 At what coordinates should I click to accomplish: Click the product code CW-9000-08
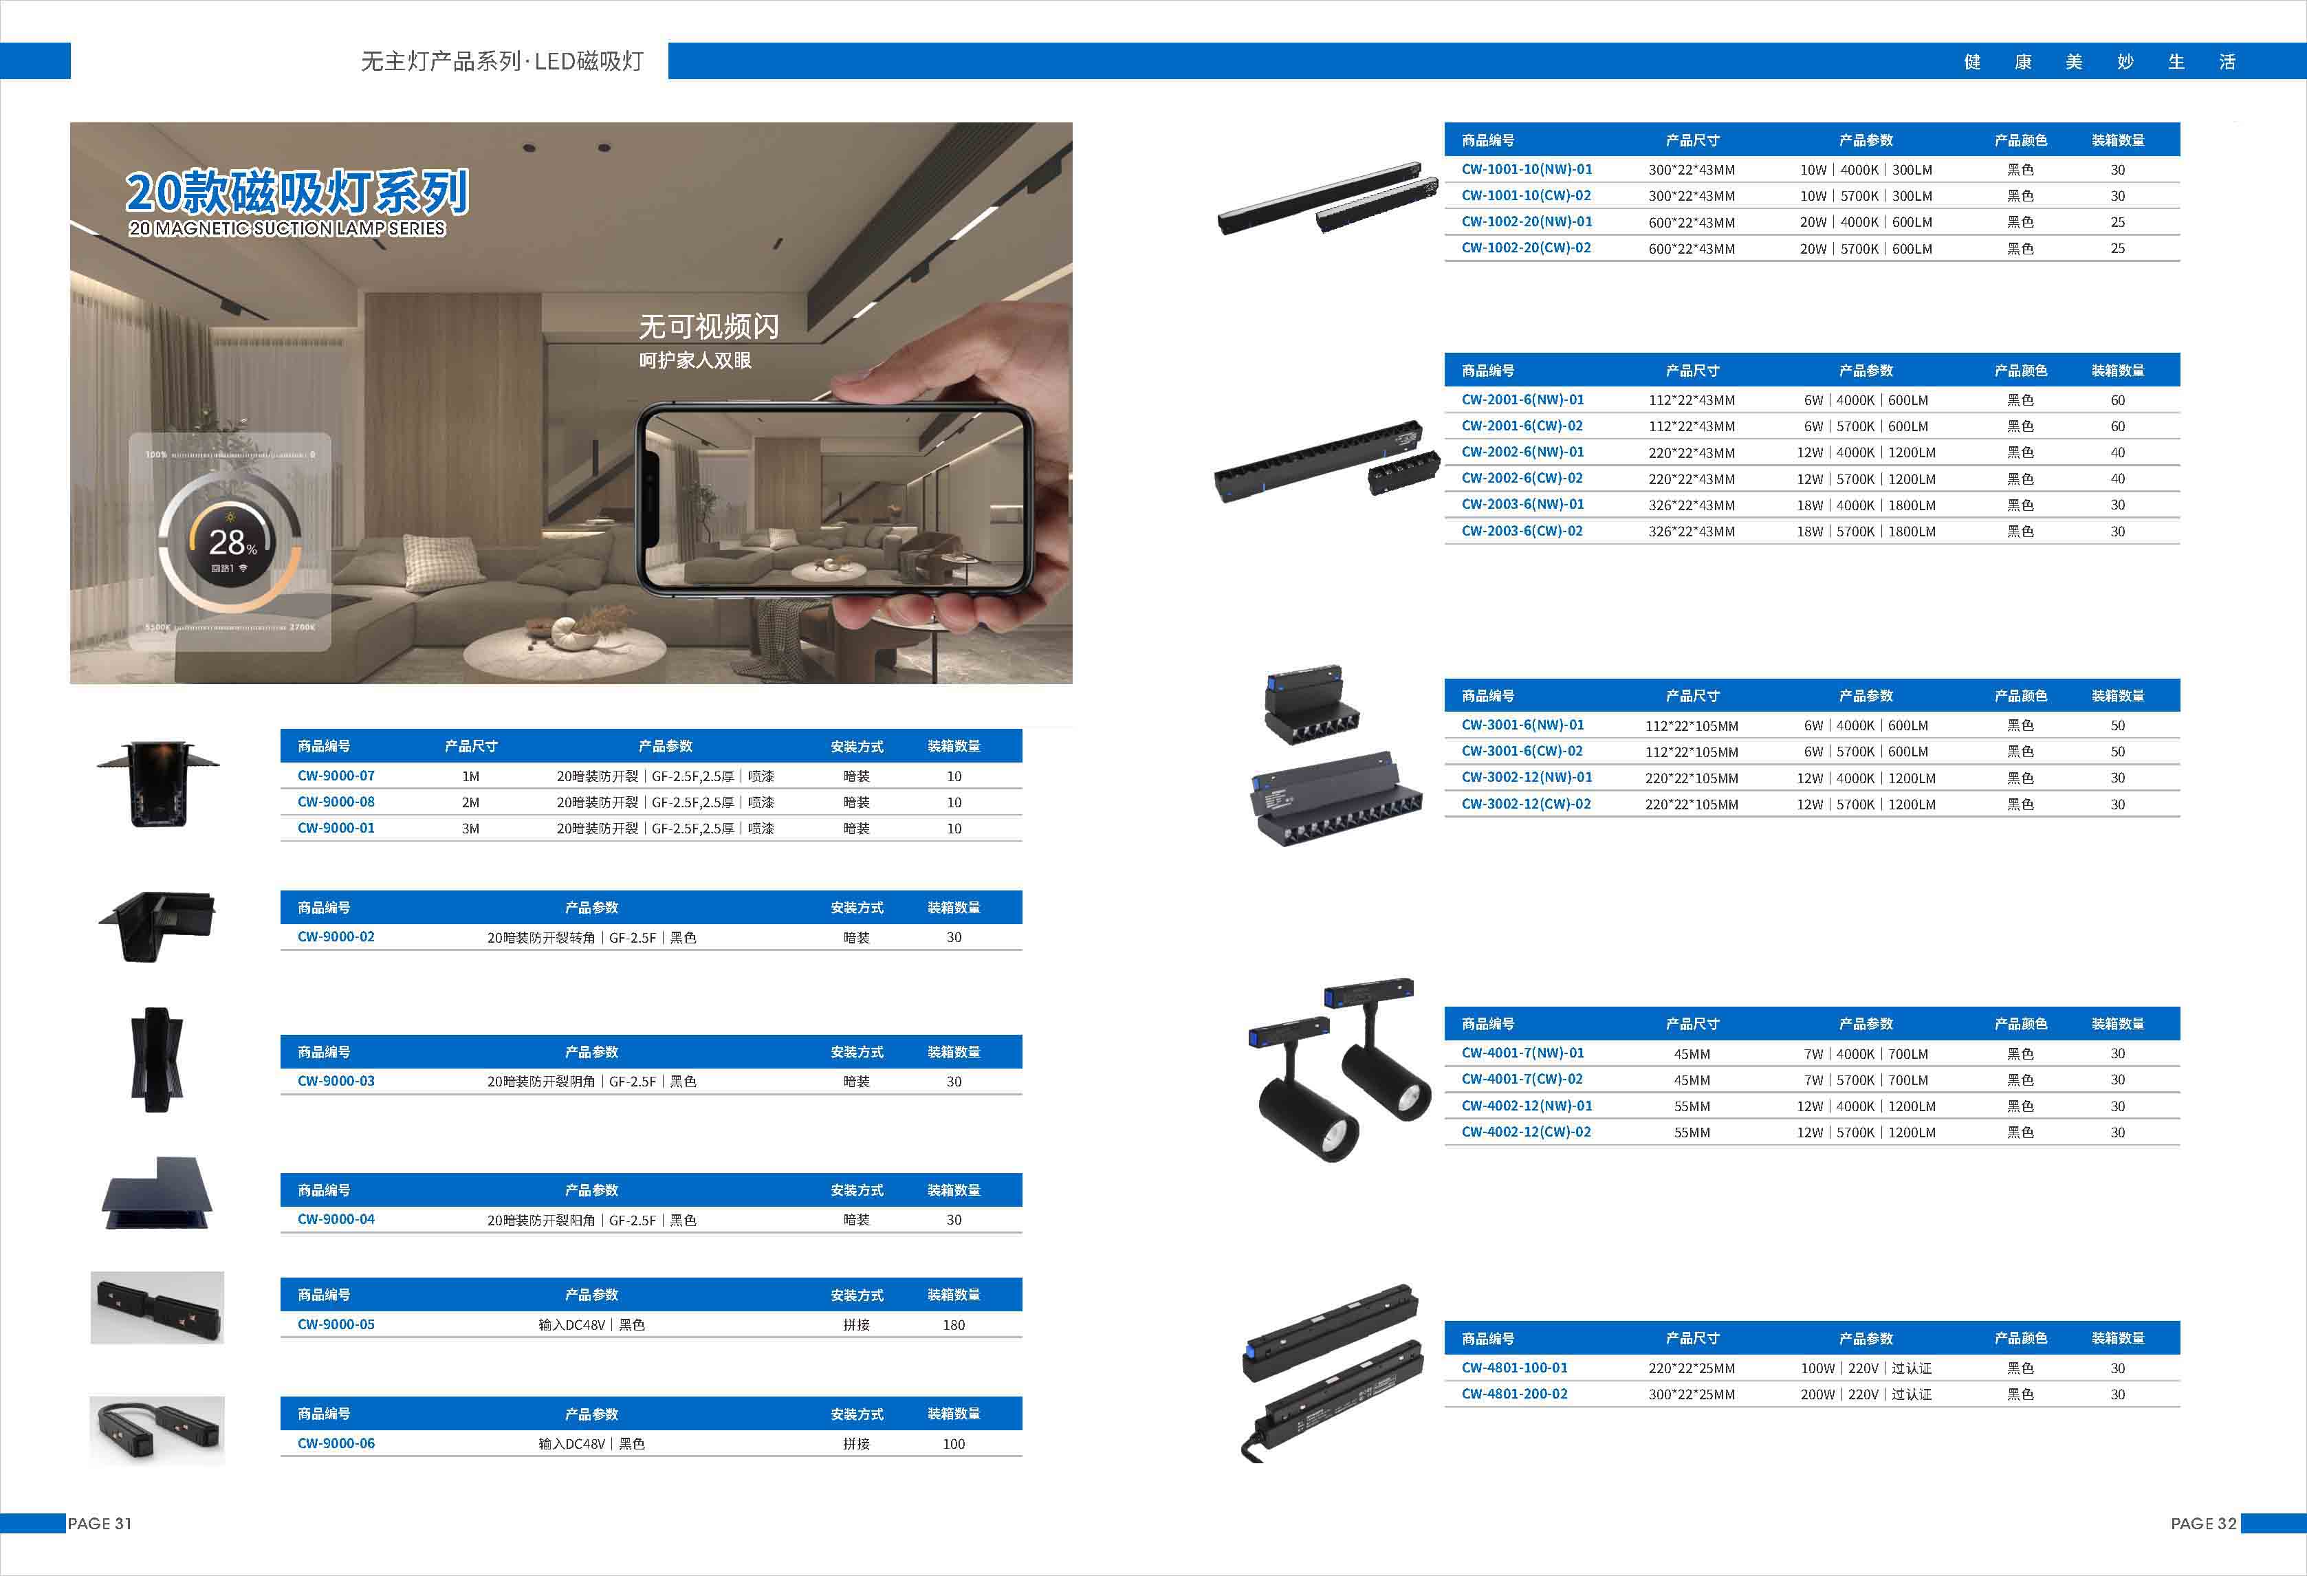click(336, 802)
